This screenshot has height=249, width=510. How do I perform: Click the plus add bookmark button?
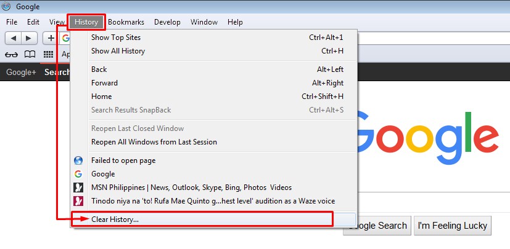[51, 38]
